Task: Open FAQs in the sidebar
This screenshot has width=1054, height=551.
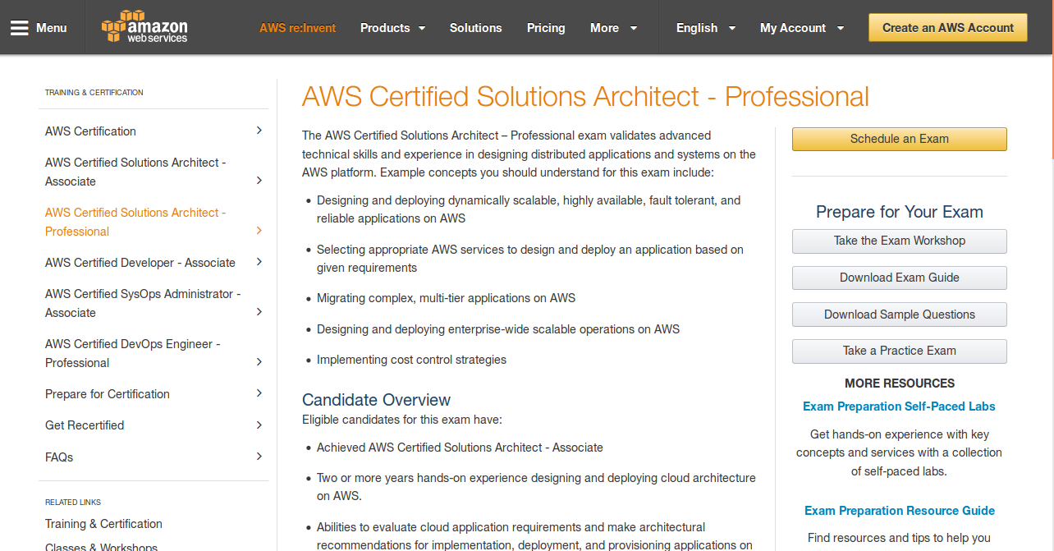Action: coord(59,457)
